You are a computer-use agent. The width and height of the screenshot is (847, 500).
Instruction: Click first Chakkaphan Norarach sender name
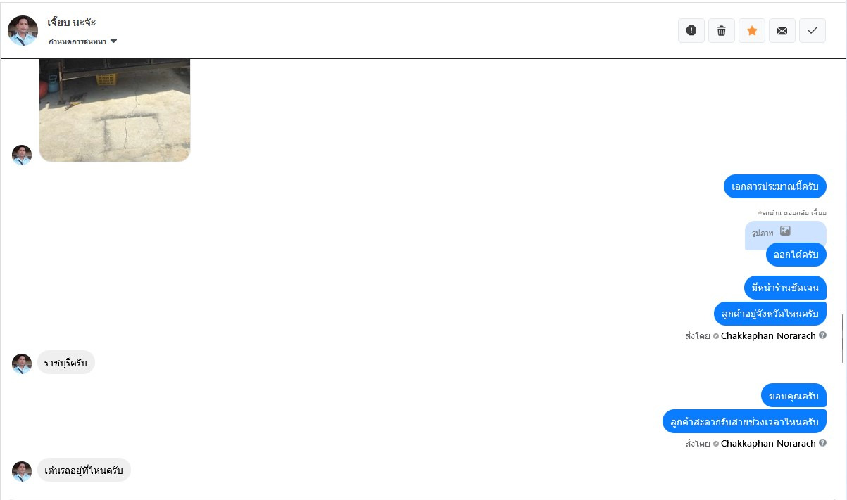coord(768,335)
